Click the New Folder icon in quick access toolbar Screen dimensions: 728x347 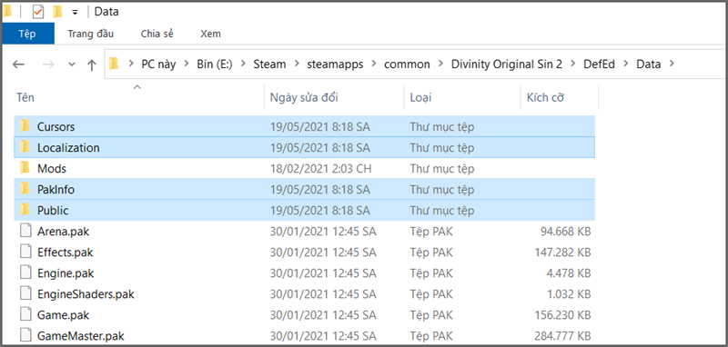coord(57,12)
